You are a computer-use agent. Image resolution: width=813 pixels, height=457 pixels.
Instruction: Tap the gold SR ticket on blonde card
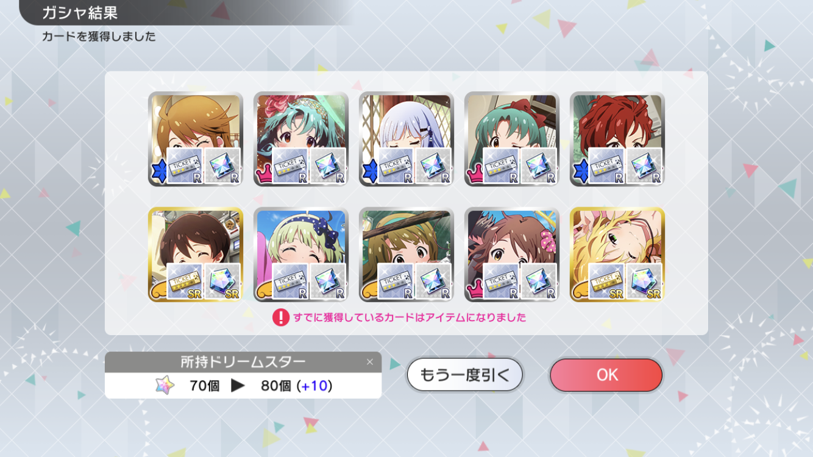[x=606, y=281]
